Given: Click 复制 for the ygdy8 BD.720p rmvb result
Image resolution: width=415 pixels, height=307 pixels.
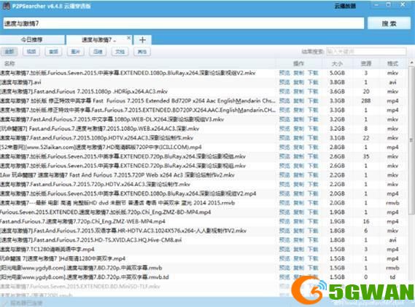Looking at the screenshot, I should [x=298, y=268].
